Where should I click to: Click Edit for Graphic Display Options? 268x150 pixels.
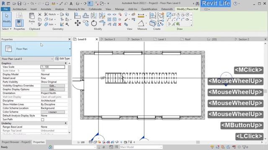click(x=53, y=90)
